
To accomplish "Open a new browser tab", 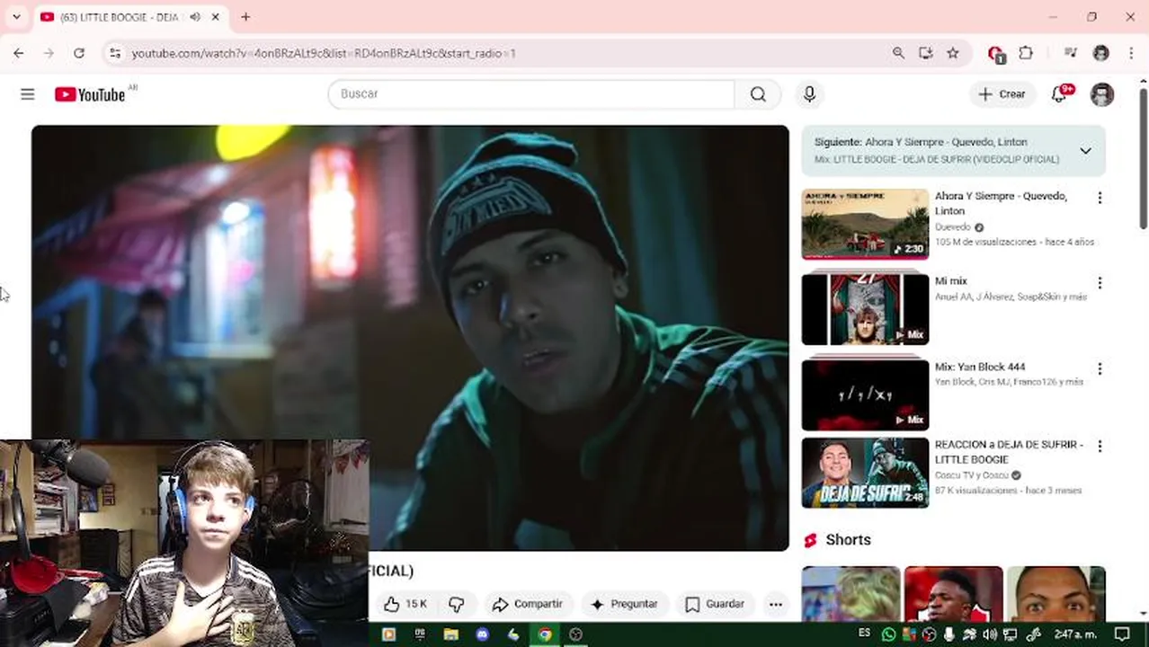I will 245,17.
